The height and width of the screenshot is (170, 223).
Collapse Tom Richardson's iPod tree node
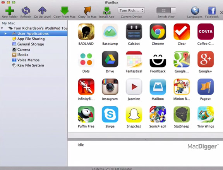pos(2,28)
